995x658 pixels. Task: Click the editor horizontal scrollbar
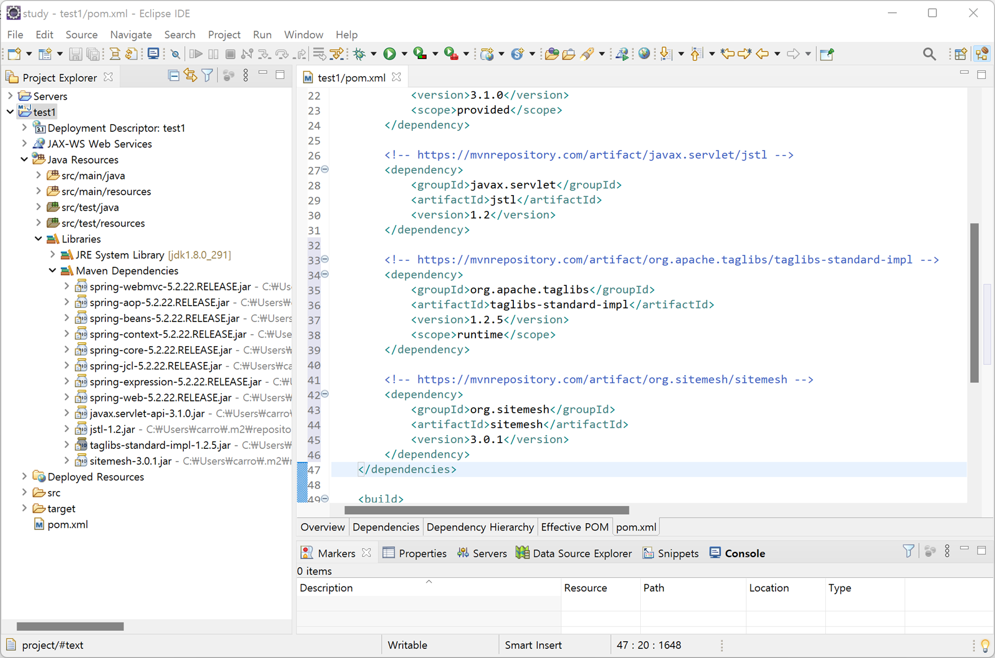[487, 510]
